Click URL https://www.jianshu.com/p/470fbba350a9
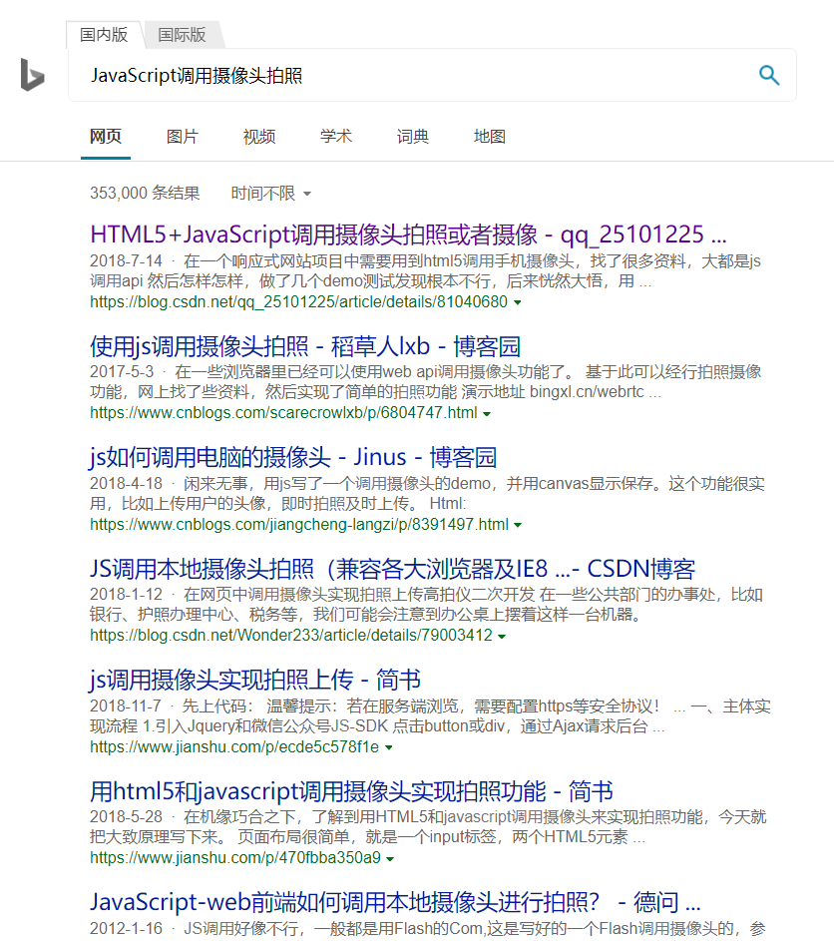 pos(235,858)
